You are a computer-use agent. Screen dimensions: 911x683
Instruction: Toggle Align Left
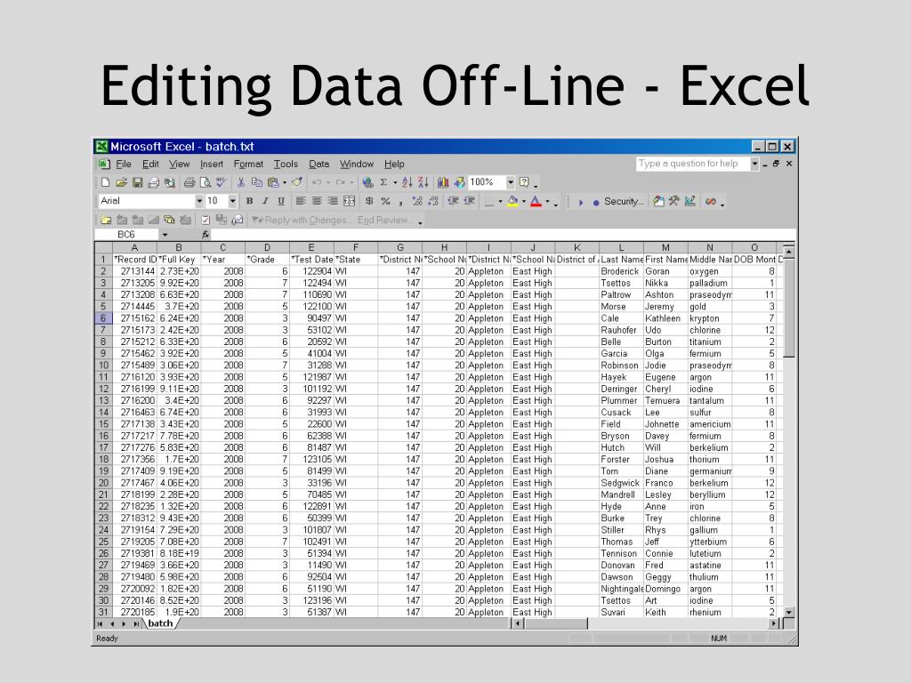click(301, 202)
